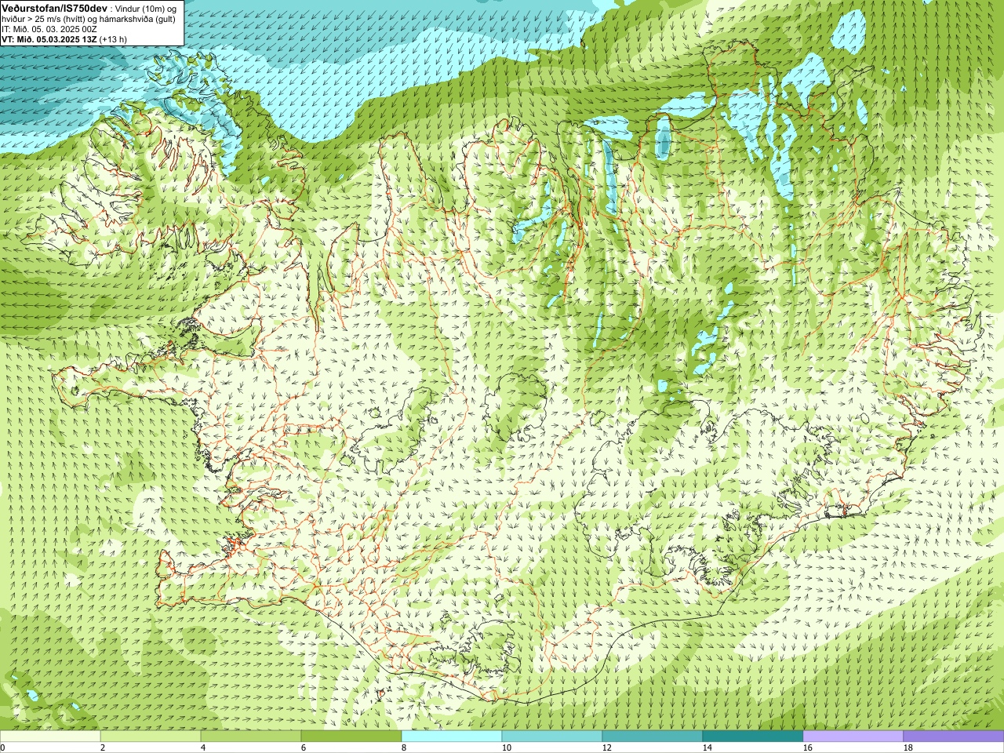This screenshot has width=1004, height=753.
Task: Click the purple above-18 legend segment
Action: (x=954, y=737)
